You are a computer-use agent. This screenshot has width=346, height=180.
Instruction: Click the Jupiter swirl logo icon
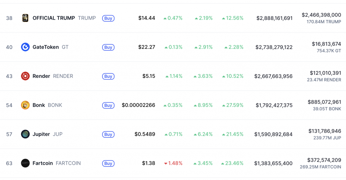coord(25,134)
